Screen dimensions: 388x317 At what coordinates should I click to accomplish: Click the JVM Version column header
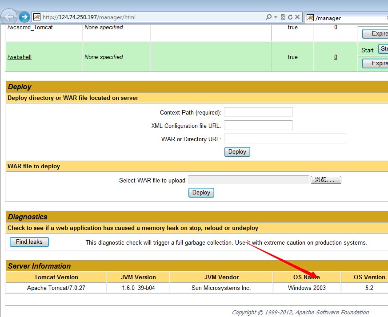[x=138, y=277]
